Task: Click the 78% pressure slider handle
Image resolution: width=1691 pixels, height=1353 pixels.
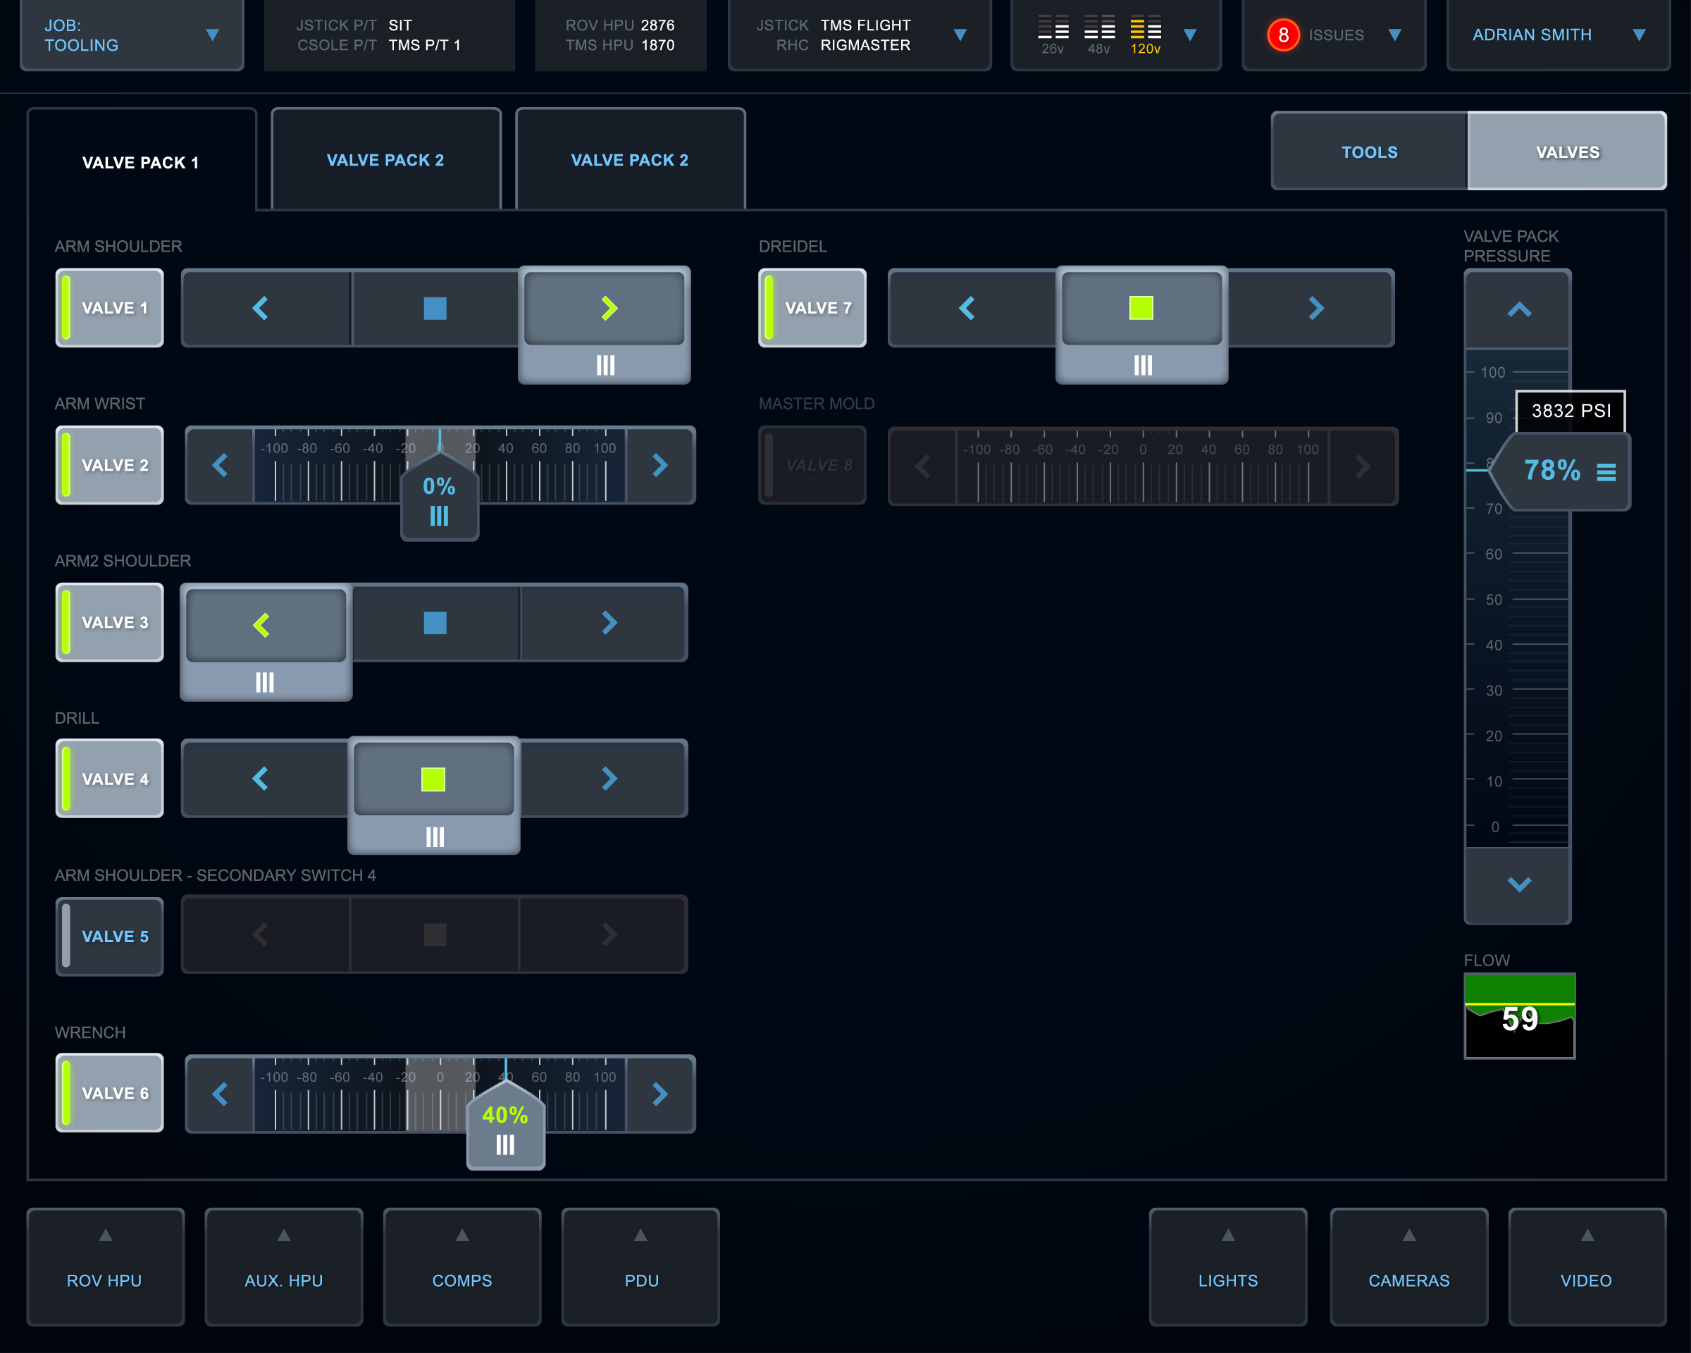Action: (1561, 471)
